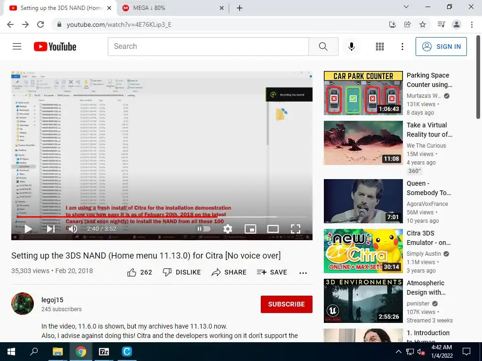
Task: Sign in to YouTube
Action: click(x=441, y=47)
